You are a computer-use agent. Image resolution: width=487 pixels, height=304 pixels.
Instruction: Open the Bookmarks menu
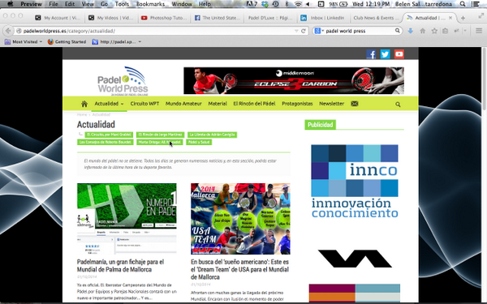(151, 4)
